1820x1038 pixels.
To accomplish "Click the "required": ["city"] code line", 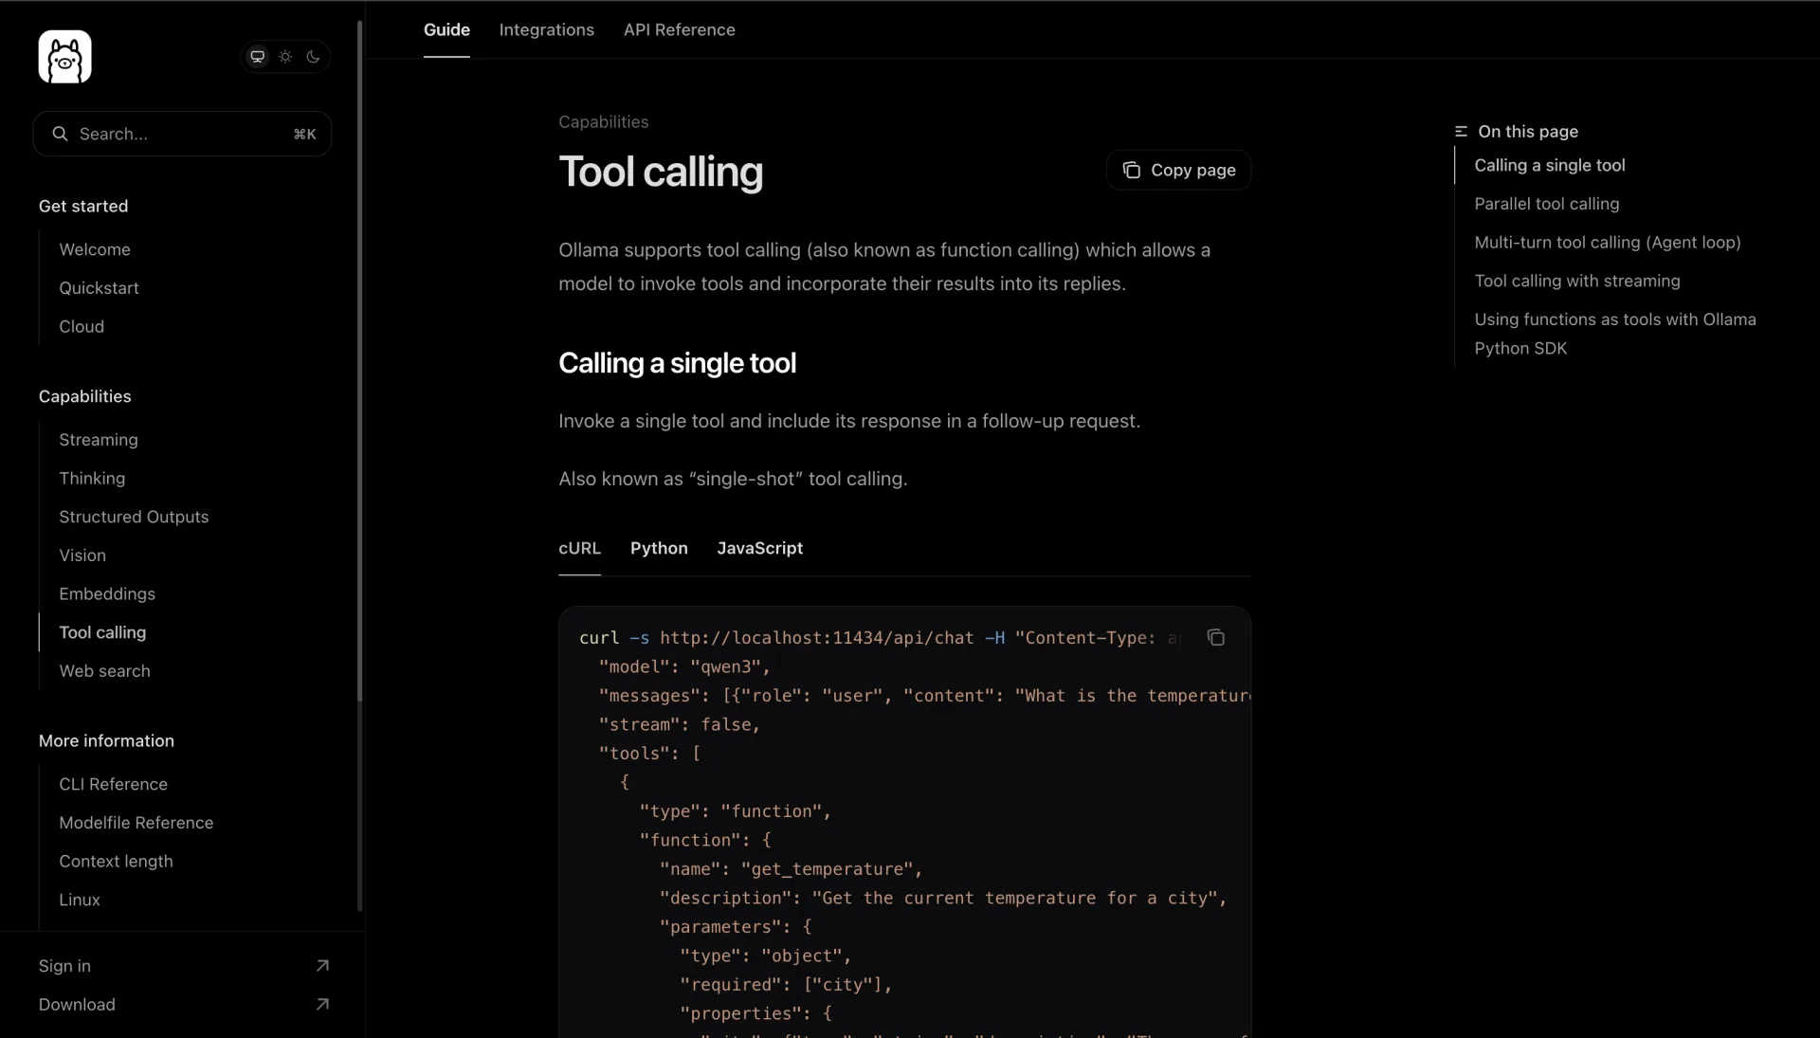I will click(786, 985).
